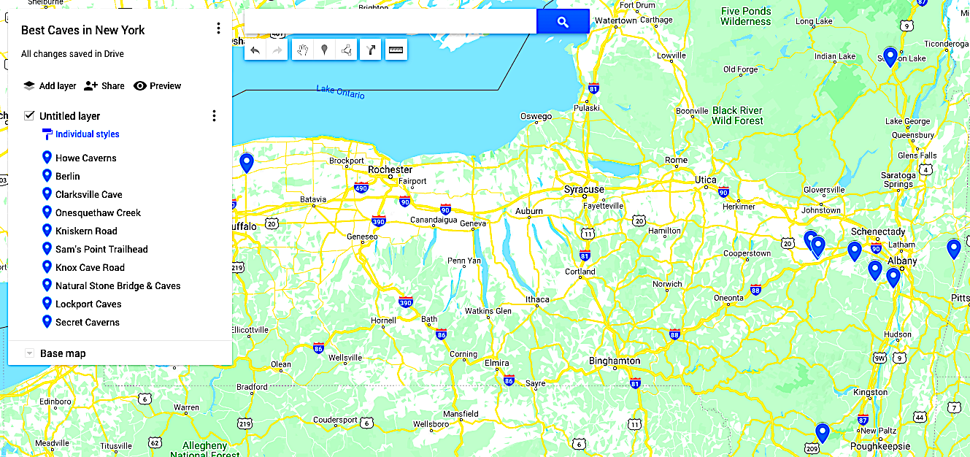Screen dimensions: 970x457
Task: Click the Binghamton city label on map
Action: [615, 361]
